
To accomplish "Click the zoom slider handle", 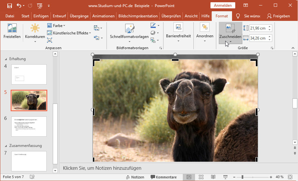I will point(242,177).
